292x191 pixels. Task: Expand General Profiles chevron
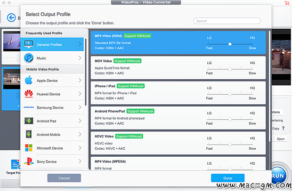(80, 45)
